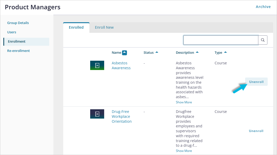
Task: Switch to the Enroll New tab
Action: 104,27
